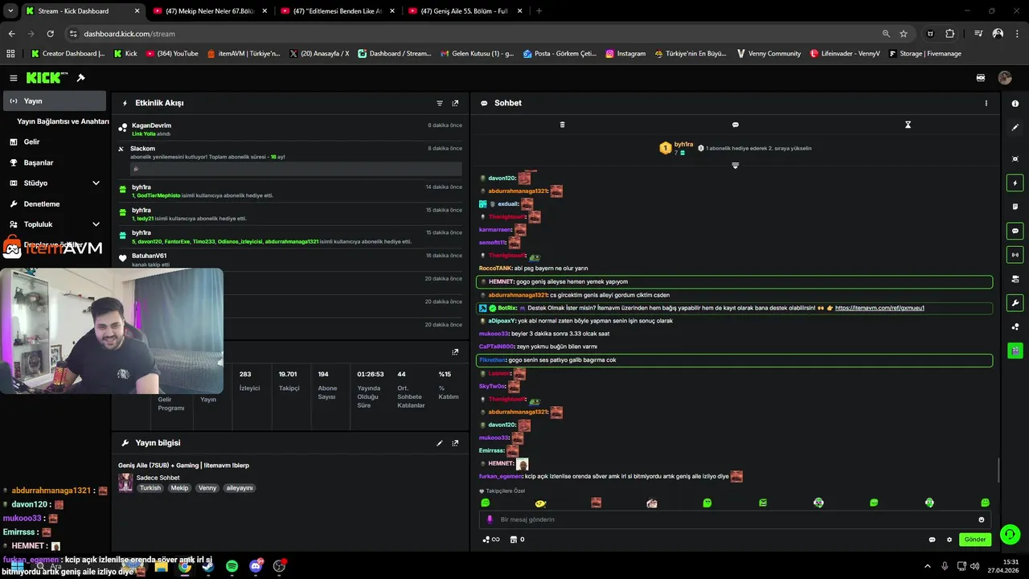Click the speech bubble icon in chat toolbar
The height and width of the screenshot is (579, 1029).
coord(736,125)
